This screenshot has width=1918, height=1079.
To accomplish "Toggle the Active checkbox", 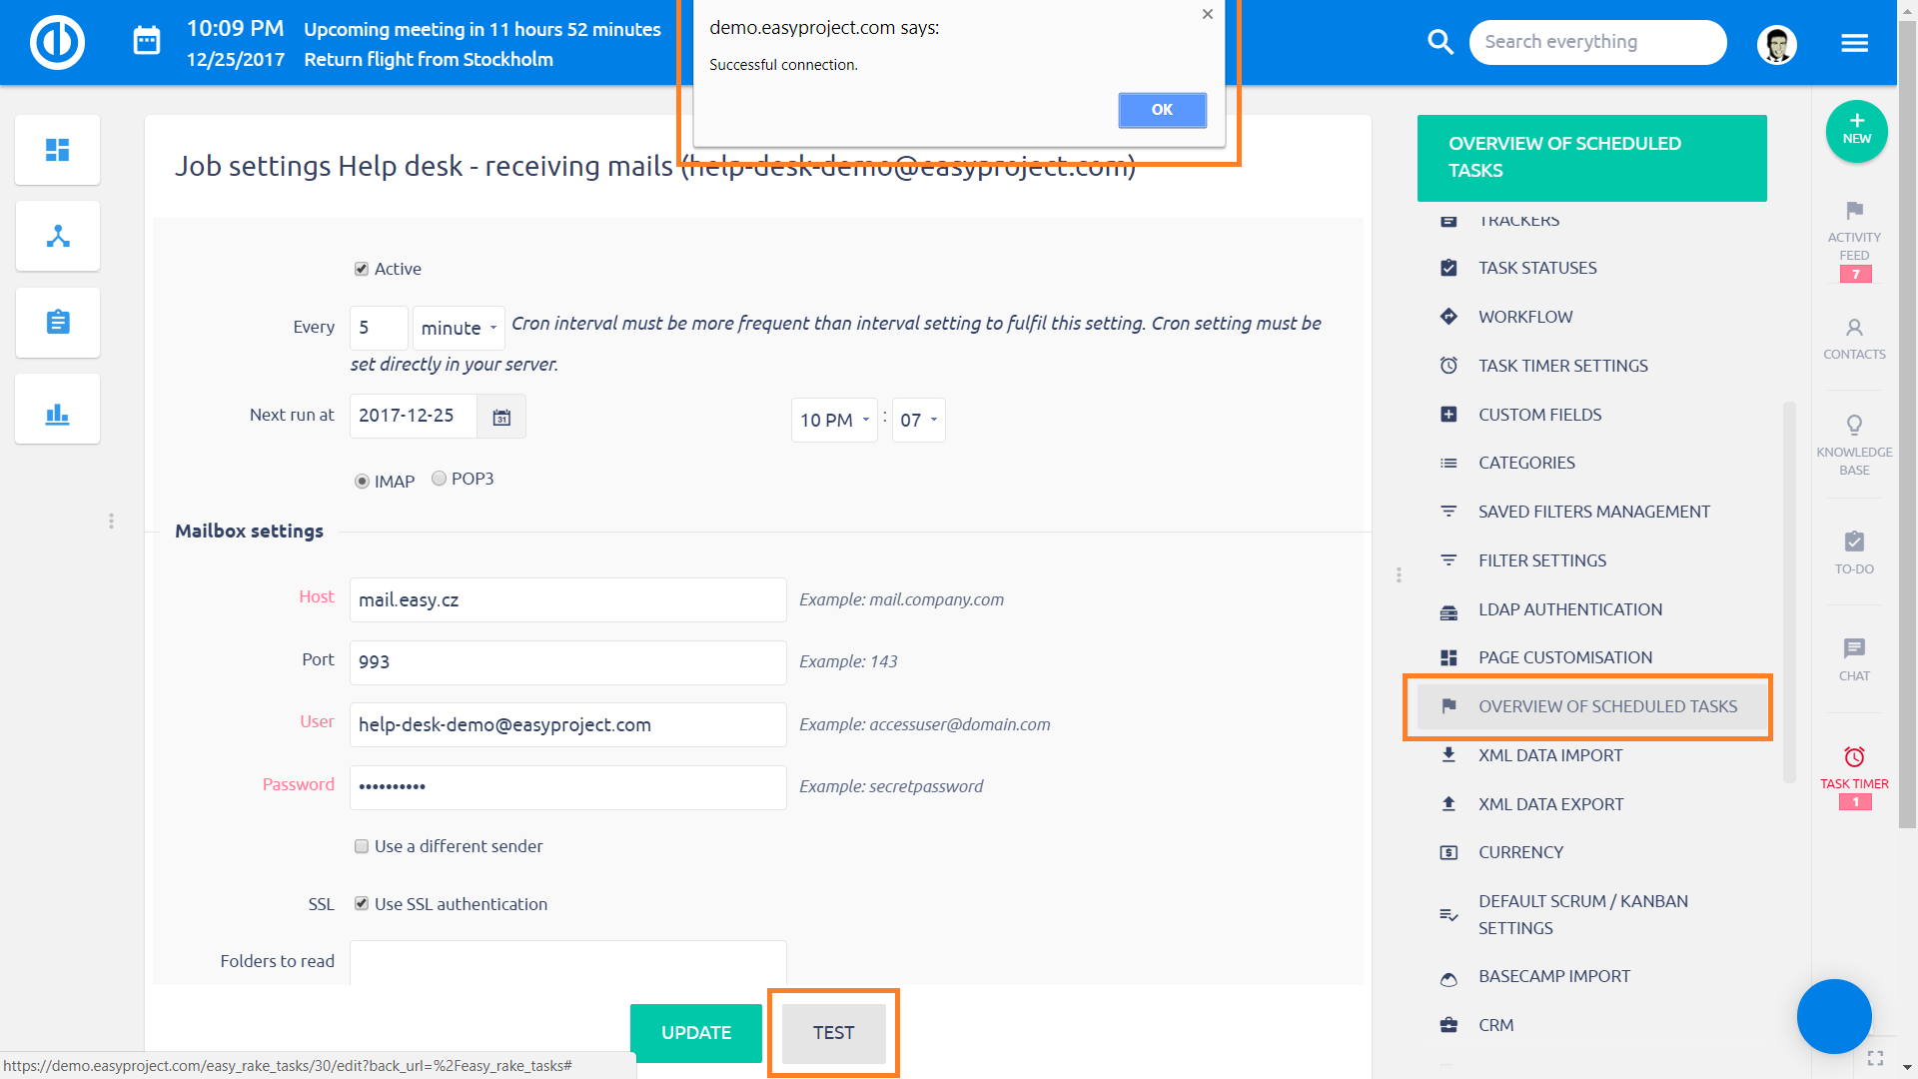I will tap(362, 269).
